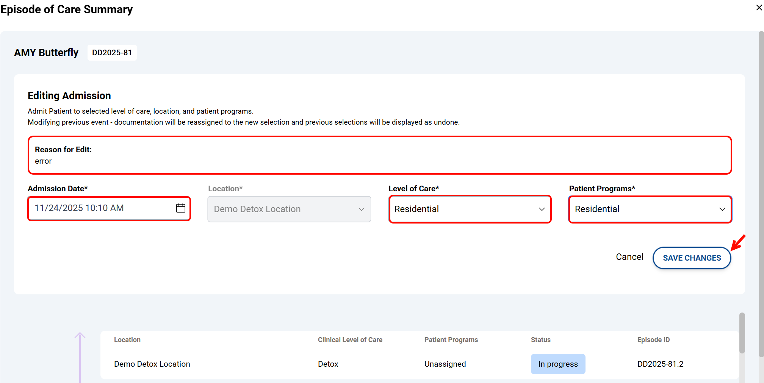Click the disabled Location dropdown
Image resolution: width=764 pixels, height=383 pixels.
(x=289, y=209)
